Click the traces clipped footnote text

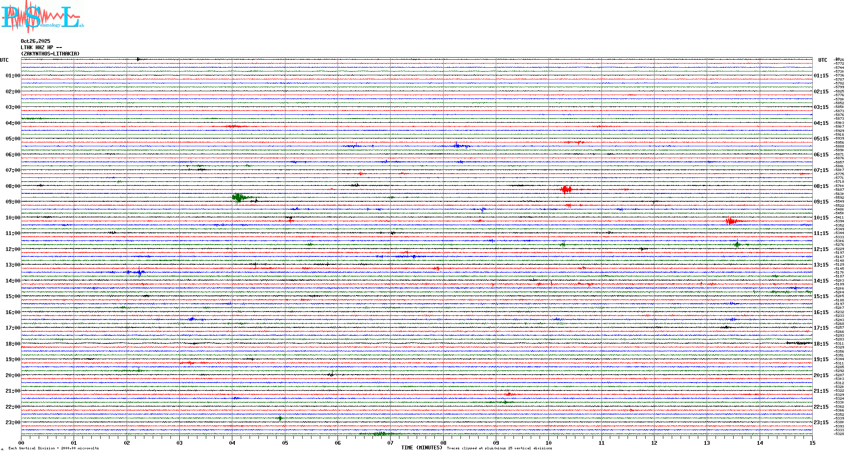[x=499, y=448]
